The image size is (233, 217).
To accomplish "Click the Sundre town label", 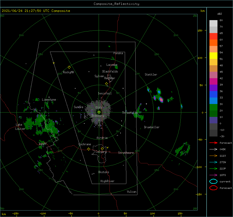I will click(78, 107).
